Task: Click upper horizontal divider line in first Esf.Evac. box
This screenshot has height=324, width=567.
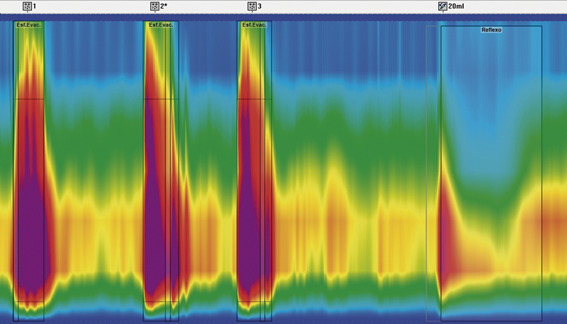Action: point(28,99)
